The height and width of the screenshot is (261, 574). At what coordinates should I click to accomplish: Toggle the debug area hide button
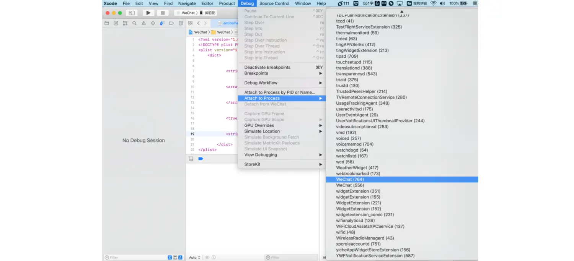(191, 159)
